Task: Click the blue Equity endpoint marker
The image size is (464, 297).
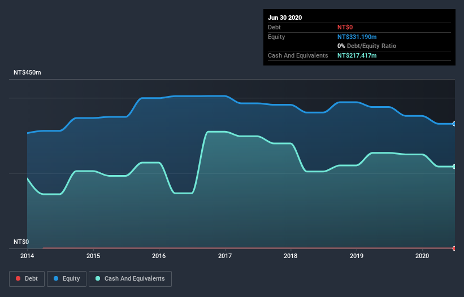Action: tap(454, 124)
